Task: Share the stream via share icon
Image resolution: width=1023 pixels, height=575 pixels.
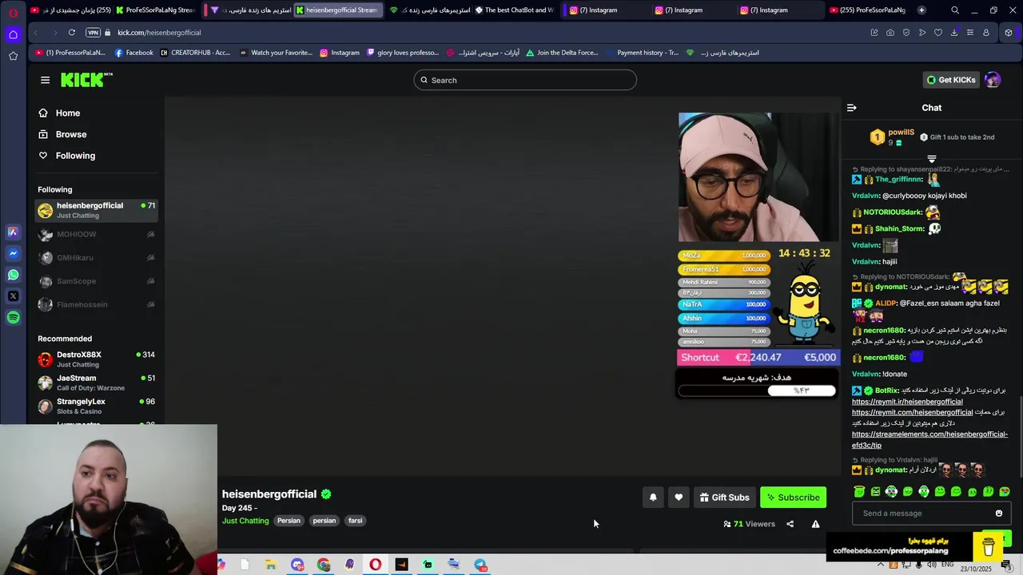Action: pos(790,524)
